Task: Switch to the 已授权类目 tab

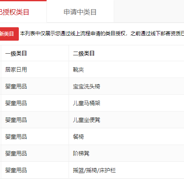Action: (x=23, y=12)
